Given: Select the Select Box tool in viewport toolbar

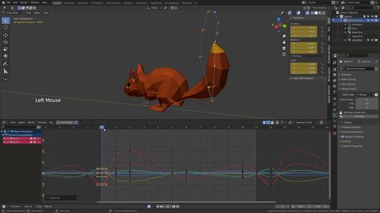Looking at the screenshot, I should coord(5,21).
